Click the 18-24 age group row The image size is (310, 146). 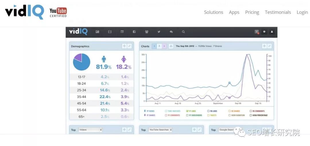click(x=102, y=84)
